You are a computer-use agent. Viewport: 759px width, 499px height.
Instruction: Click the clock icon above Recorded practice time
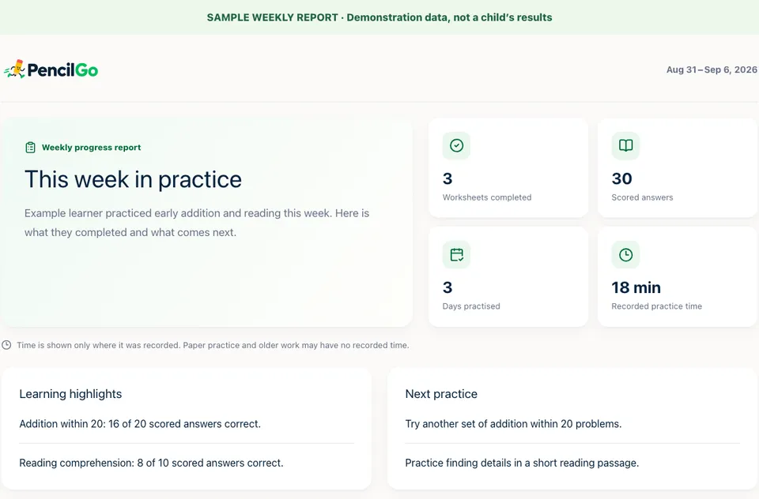pyautogui.click(x=625, y=254)
